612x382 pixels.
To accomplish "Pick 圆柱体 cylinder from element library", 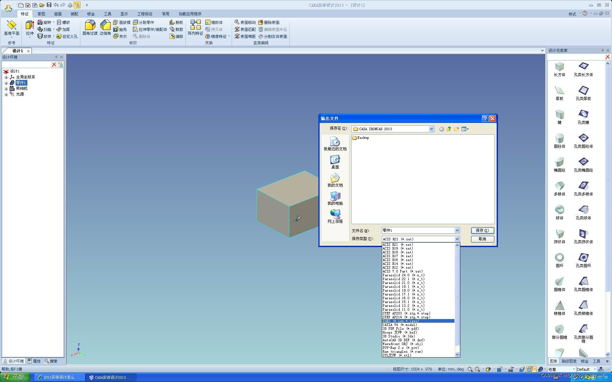I will 559,141.
